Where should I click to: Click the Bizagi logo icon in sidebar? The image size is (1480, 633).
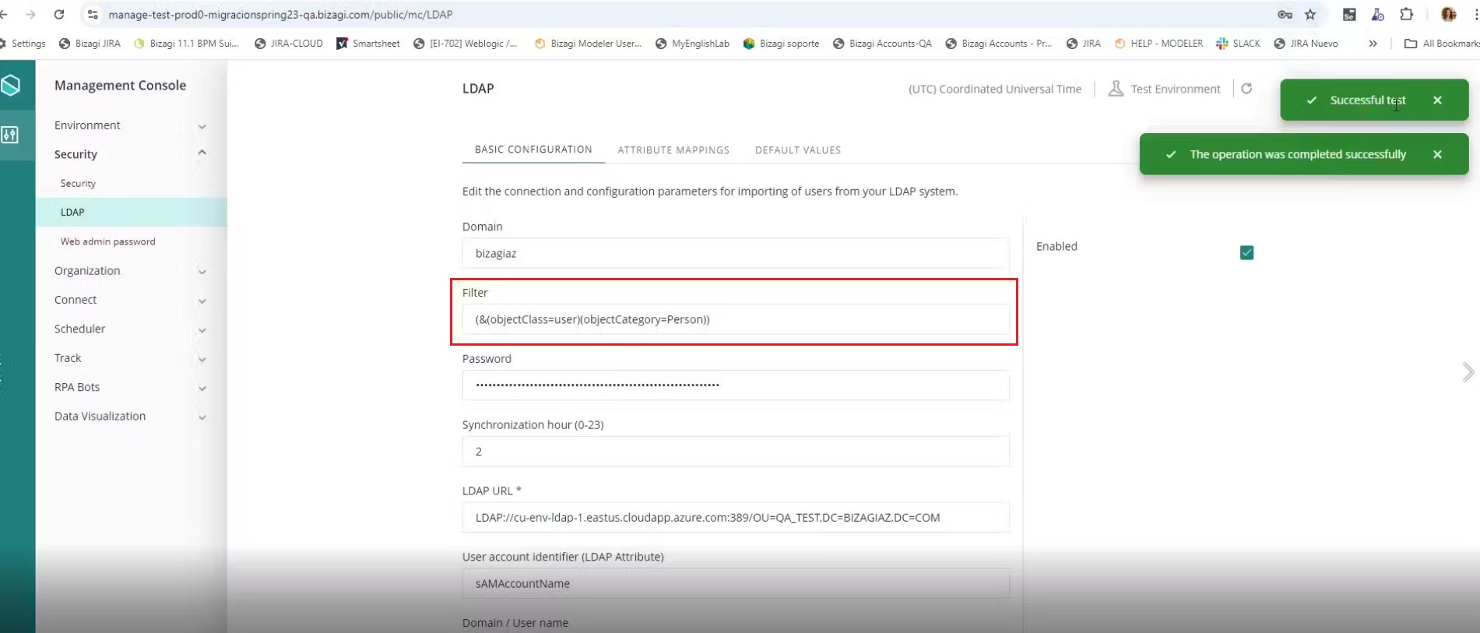pos(11,85)
